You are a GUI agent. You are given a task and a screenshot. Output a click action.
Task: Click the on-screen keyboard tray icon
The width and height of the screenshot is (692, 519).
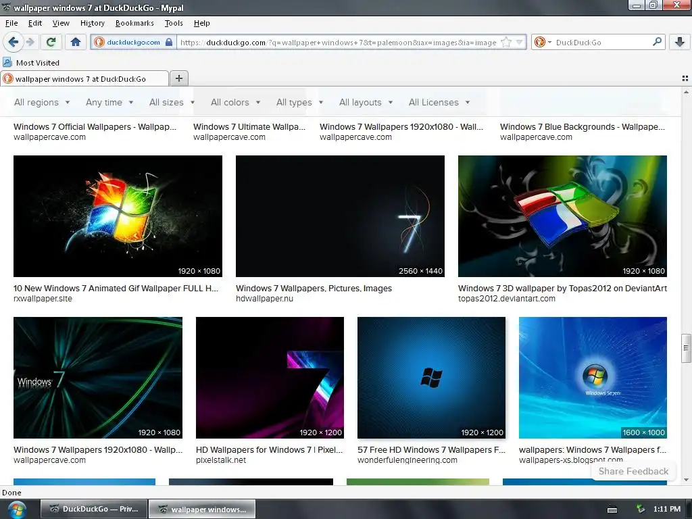pyautogui.click(x=612, y=510)
